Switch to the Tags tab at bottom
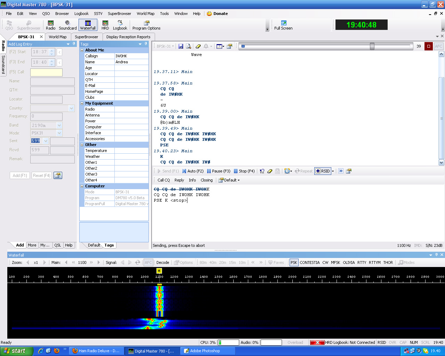Image resolution: width=445 pixels, height=356 pixels. (109, 245)
